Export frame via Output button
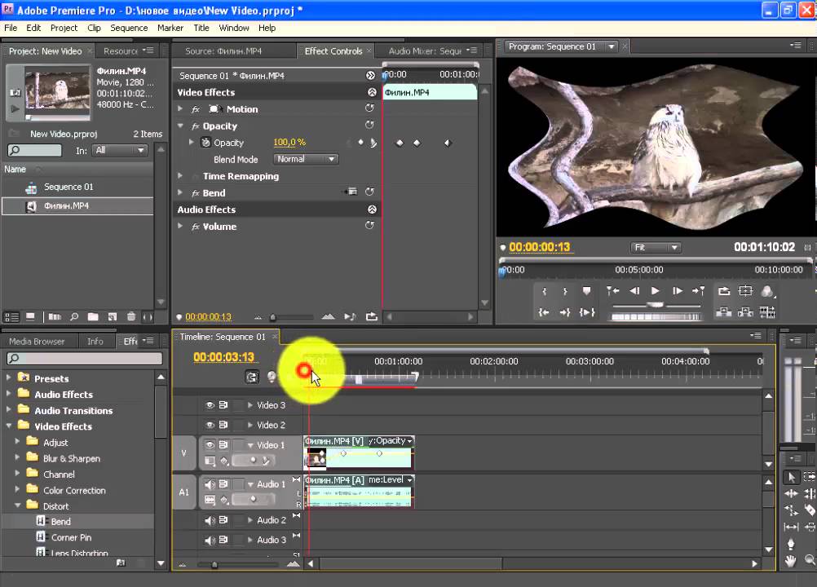The image size is (817, 587). point(767,291)
